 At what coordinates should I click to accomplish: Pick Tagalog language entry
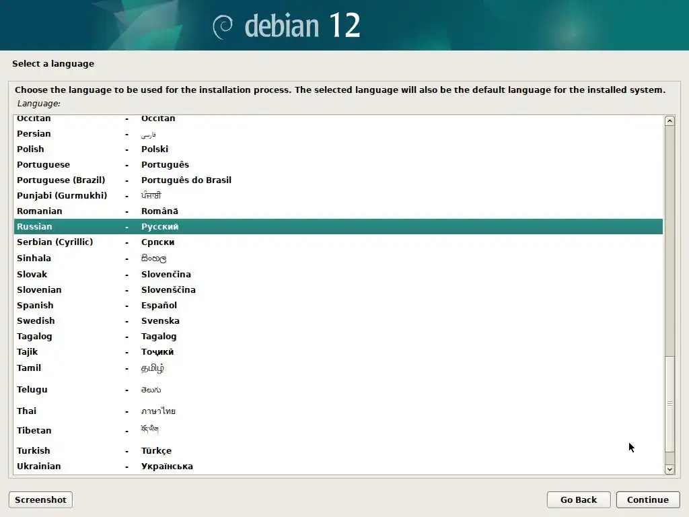tap(338, 337)
